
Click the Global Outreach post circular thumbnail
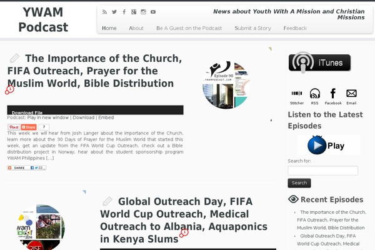click(40, 227)
